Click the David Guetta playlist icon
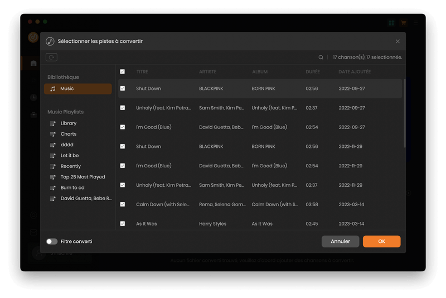 tap(52, 198)
